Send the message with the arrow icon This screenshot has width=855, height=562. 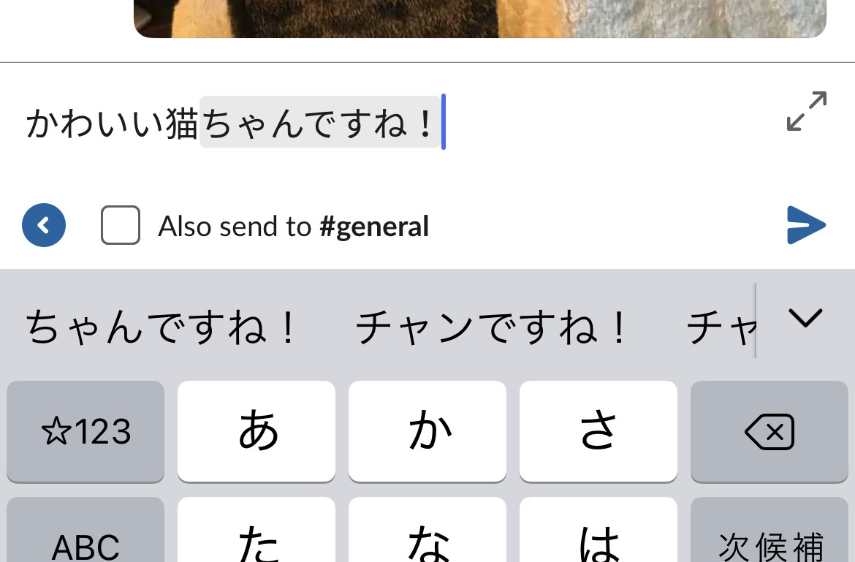807,224
